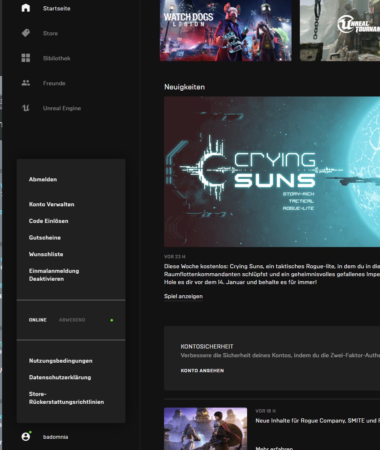Open the Rogue Company SMITE news thumbnail
380x450 pixels.
(206, 429)
